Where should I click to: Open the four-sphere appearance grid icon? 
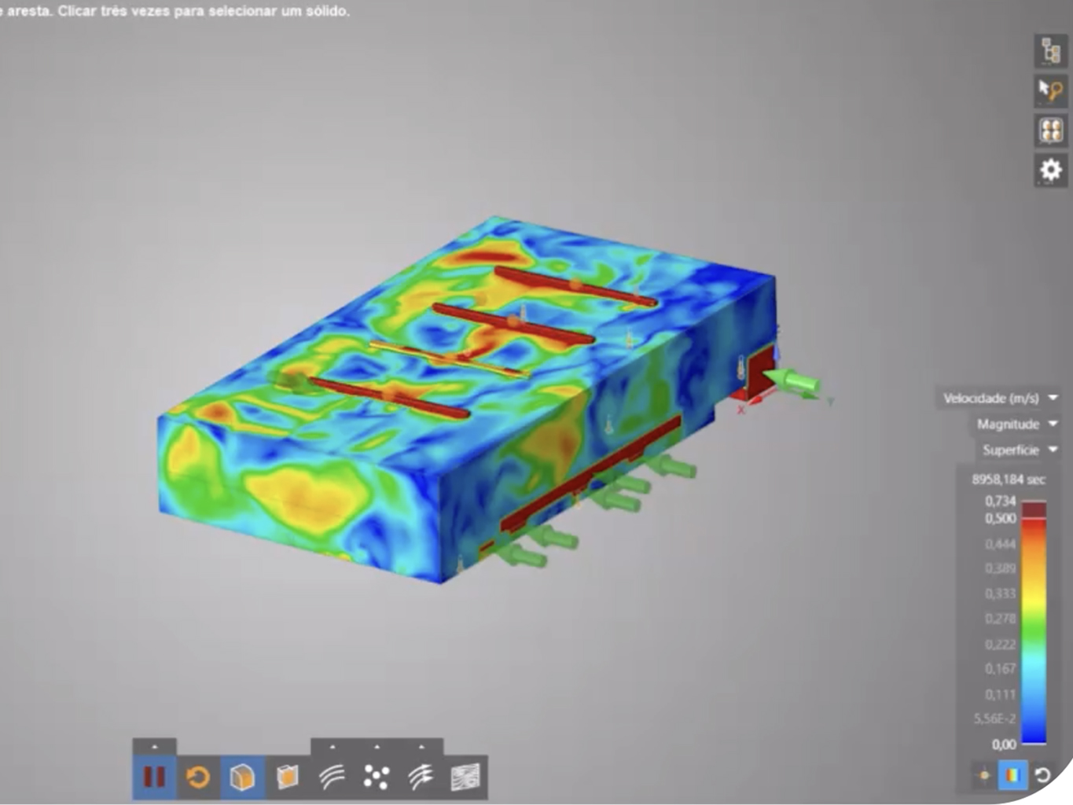[1050, 130]
